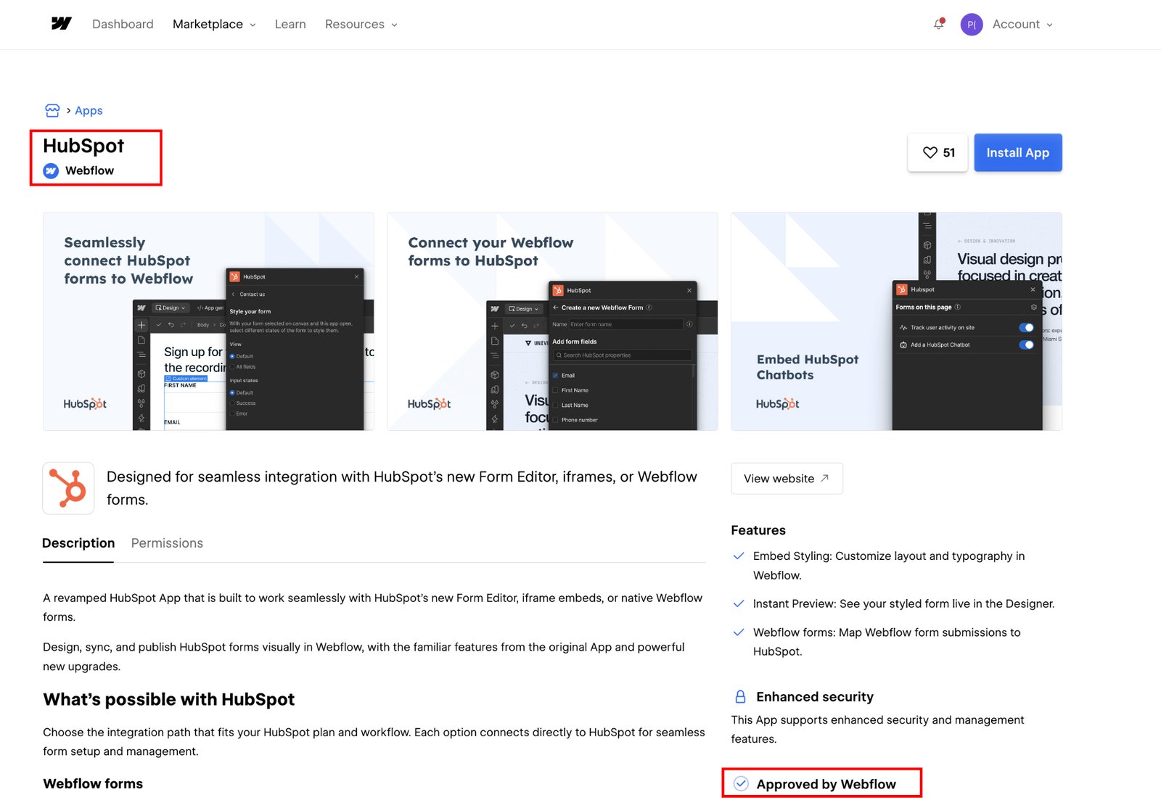Click the paragraph starting 'A revamped HubSpot App'

coord(372,607)
